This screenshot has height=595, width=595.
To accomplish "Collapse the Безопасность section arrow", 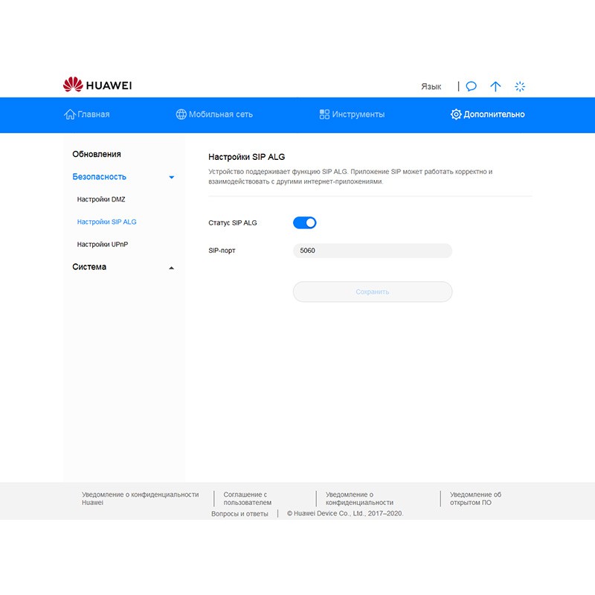I will [x=172, y=177].
